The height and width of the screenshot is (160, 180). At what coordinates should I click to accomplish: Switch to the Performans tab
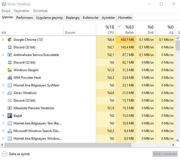[24, 18]
